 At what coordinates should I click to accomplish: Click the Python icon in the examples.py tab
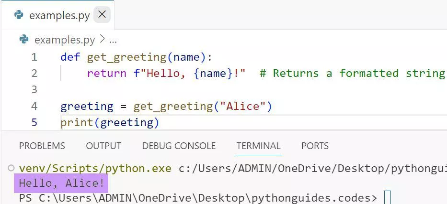click(x=19, y=15)
